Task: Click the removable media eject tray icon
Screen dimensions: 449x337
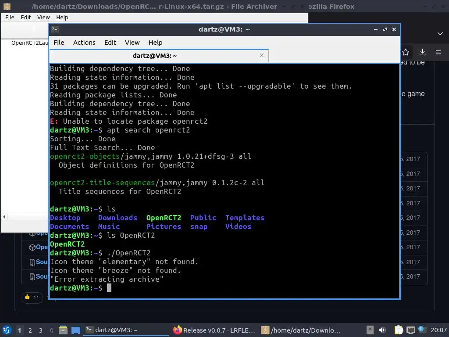Action: tap(370, 330)
